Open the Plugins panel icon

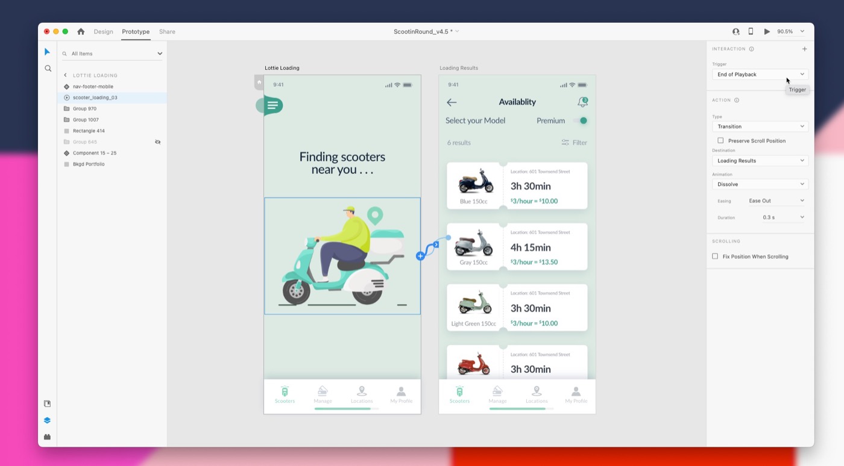point(48,436)
